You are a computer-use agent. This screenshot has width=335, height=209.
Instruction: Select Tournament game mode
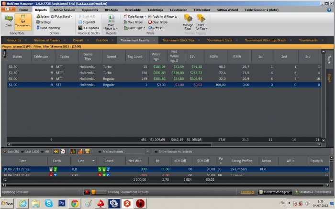pos(23,22)
